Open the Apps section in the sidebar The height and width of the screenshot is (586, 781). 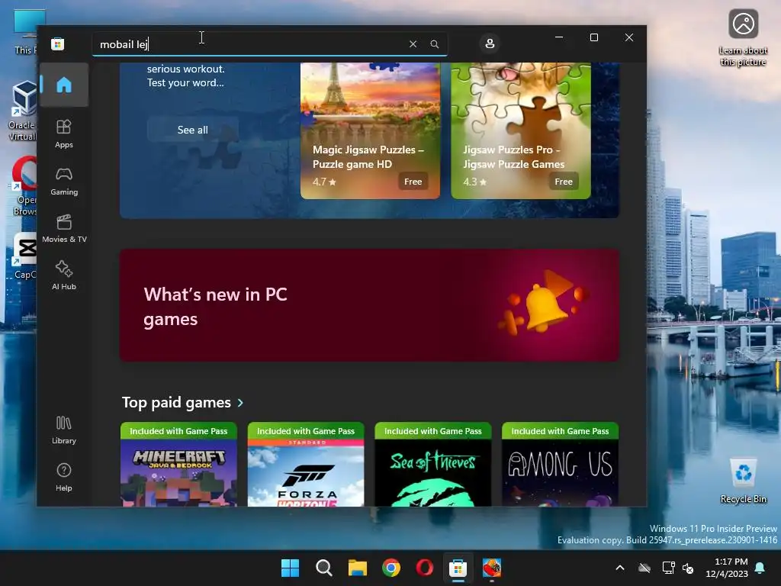64,134
